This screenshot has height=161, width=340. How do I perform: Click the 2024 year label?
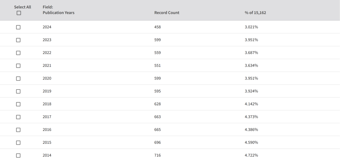[x=47, y=27]
